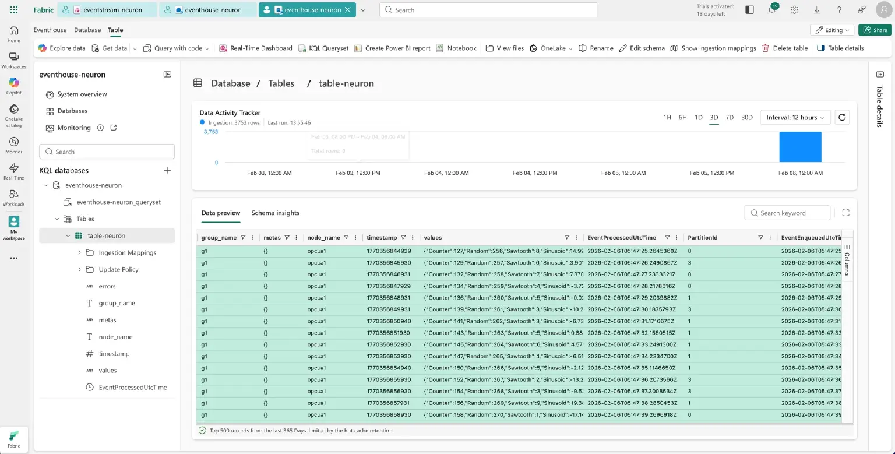Choose the 30D time range
This screenshot has height=454, width=895.
pos(747,118)
